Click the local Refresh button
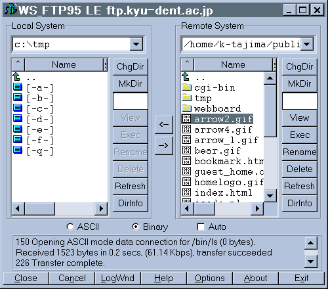Viewport: 328px width, 289px height. click(131, 186)
